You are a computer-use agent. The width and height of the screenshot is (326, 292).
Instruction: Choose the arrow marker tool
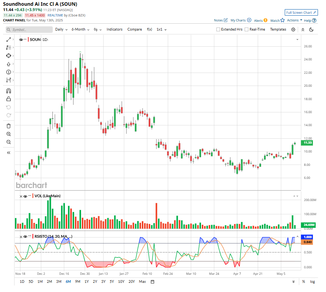[8, 64]
